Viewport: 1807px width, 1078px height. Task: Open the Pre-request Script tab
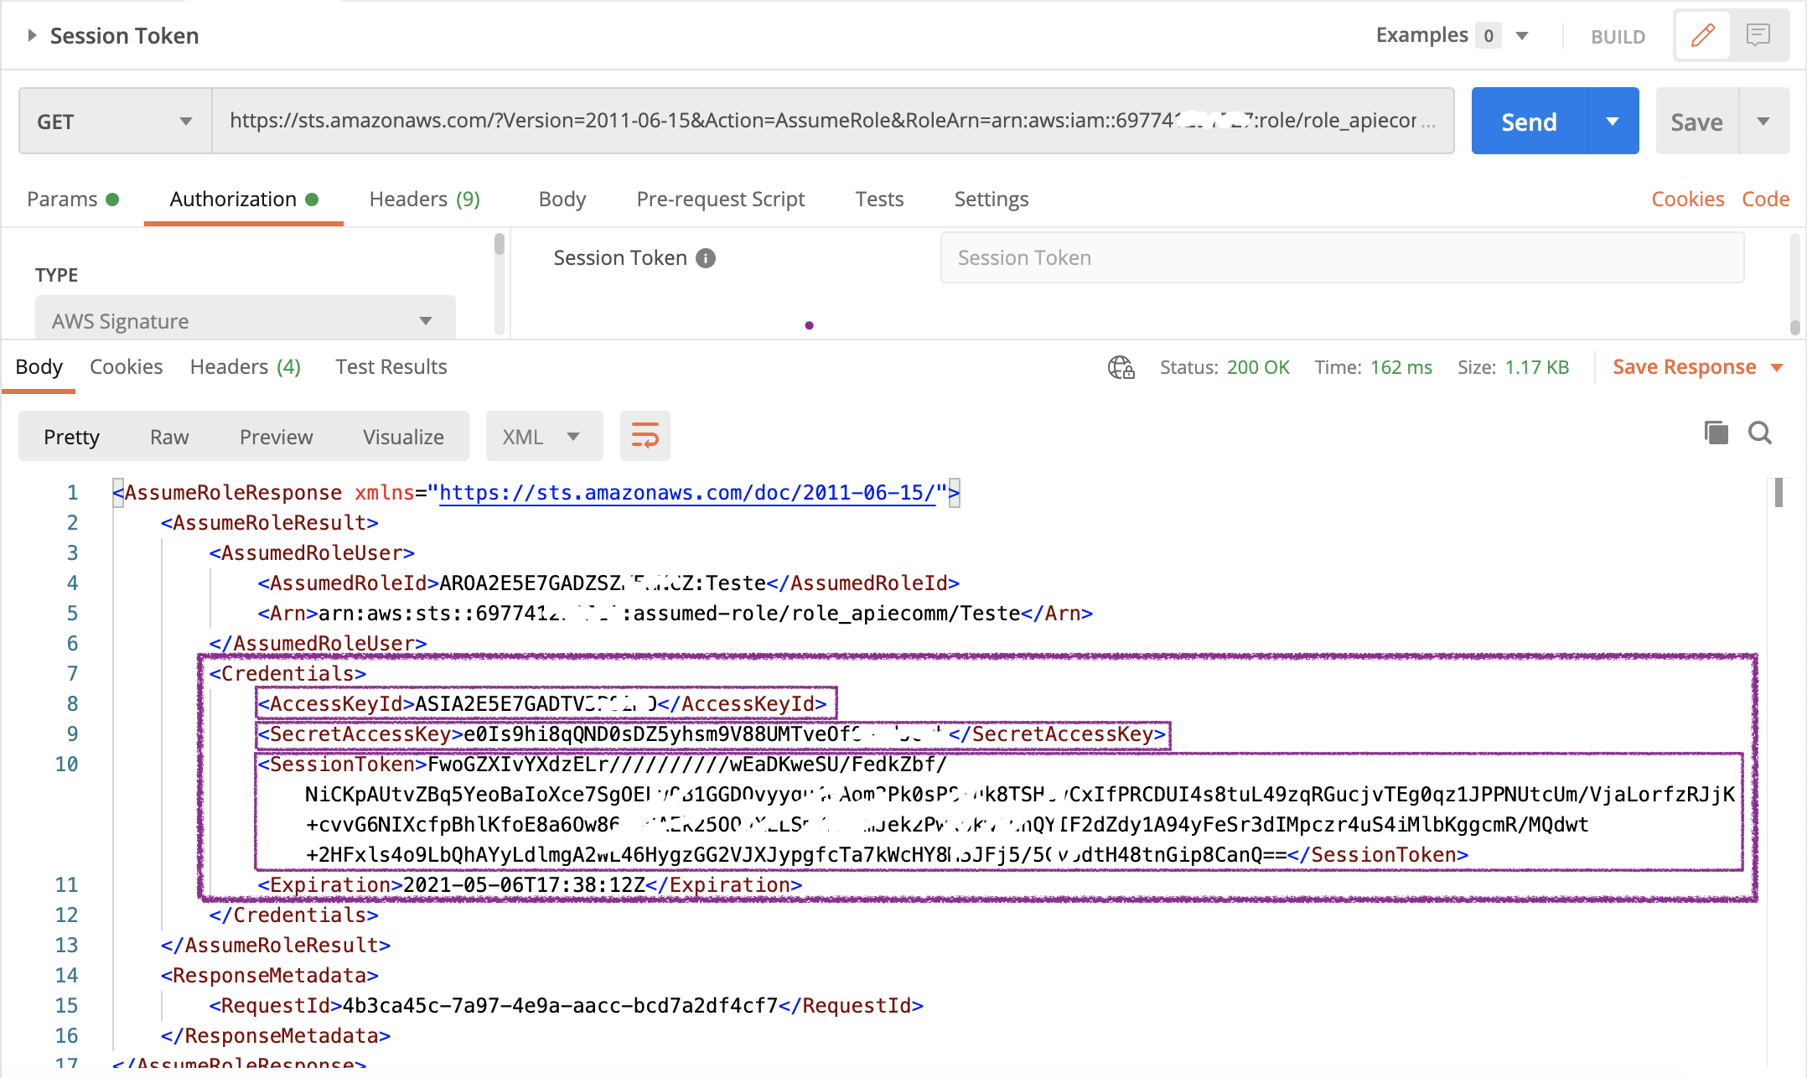720,200
